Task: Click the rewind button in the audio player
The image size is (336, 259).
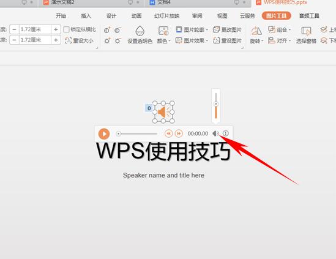Action: tap(169, 133)
